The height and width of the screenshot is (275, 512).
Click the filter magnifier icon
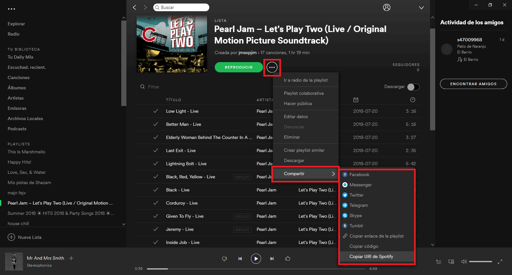[x=142, y=87]
